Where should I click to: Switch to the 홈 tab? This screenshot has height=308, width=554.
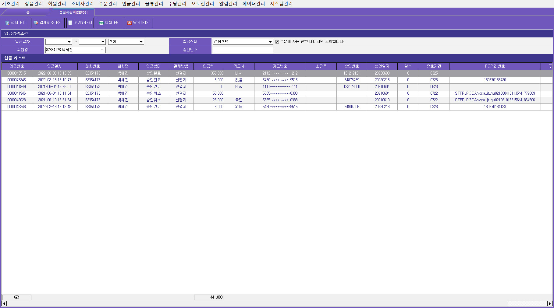28,12
